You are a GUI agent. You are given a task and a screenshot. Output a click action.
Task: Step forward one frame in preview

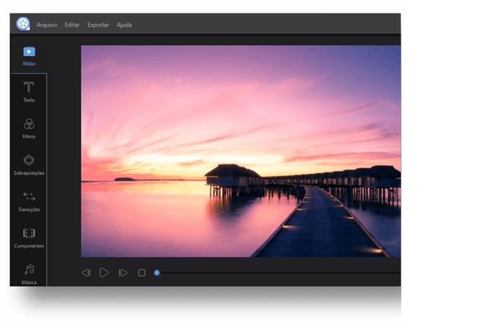tap(123, 272)
